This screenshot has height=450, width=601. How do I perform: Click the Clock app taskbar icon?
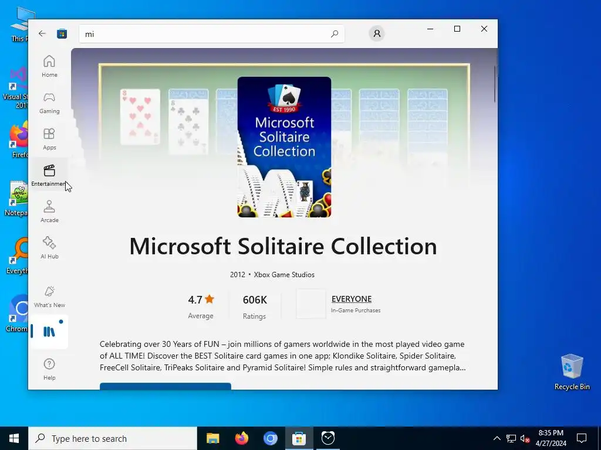pos(328,438)
